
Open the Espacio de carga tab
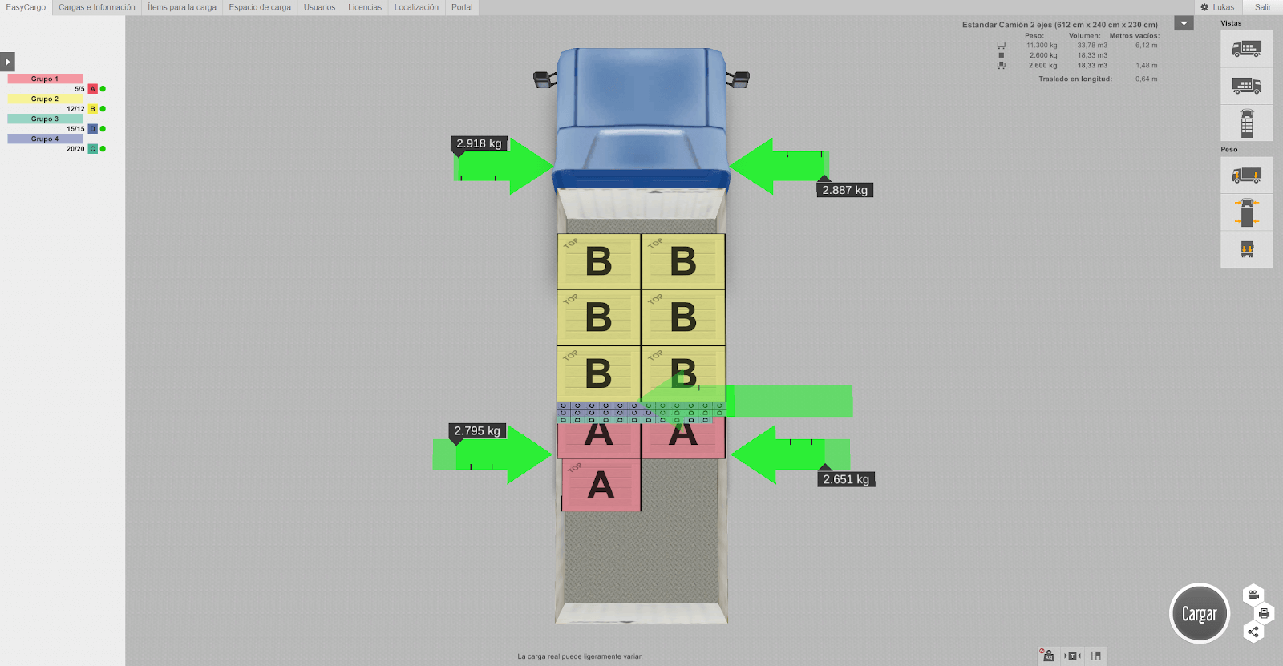coord(260,7)
